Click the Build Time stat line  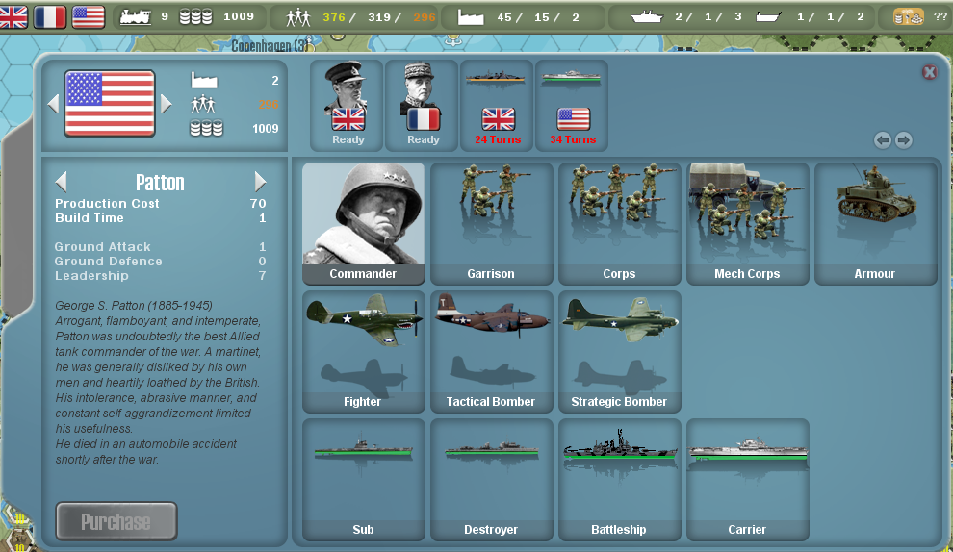(x=161, y=218)
